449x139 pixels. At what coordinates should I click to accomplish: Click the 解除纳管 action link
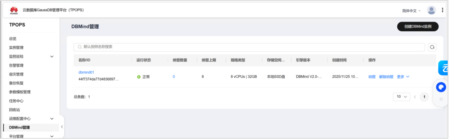point(386,77)
